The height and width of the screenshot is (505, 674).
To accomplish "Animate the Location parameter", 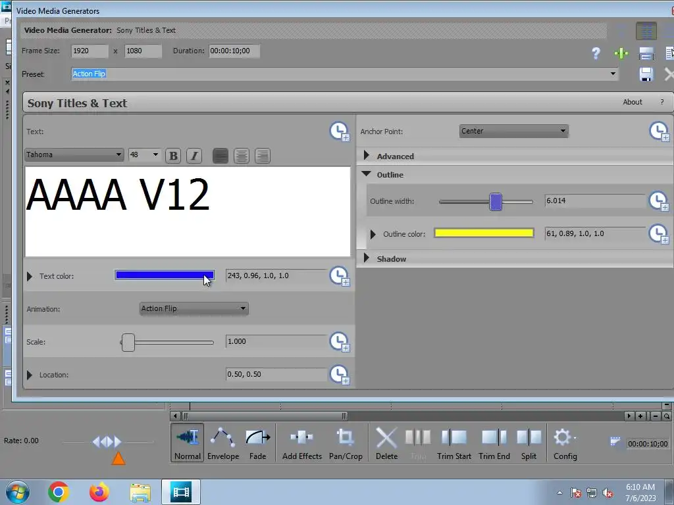I will (340, 374).
